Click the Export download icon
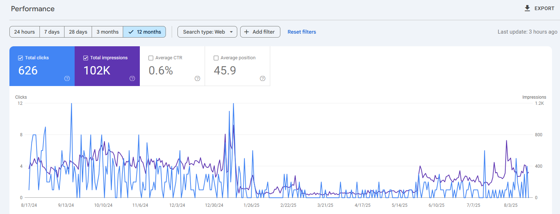 [527, 8]
